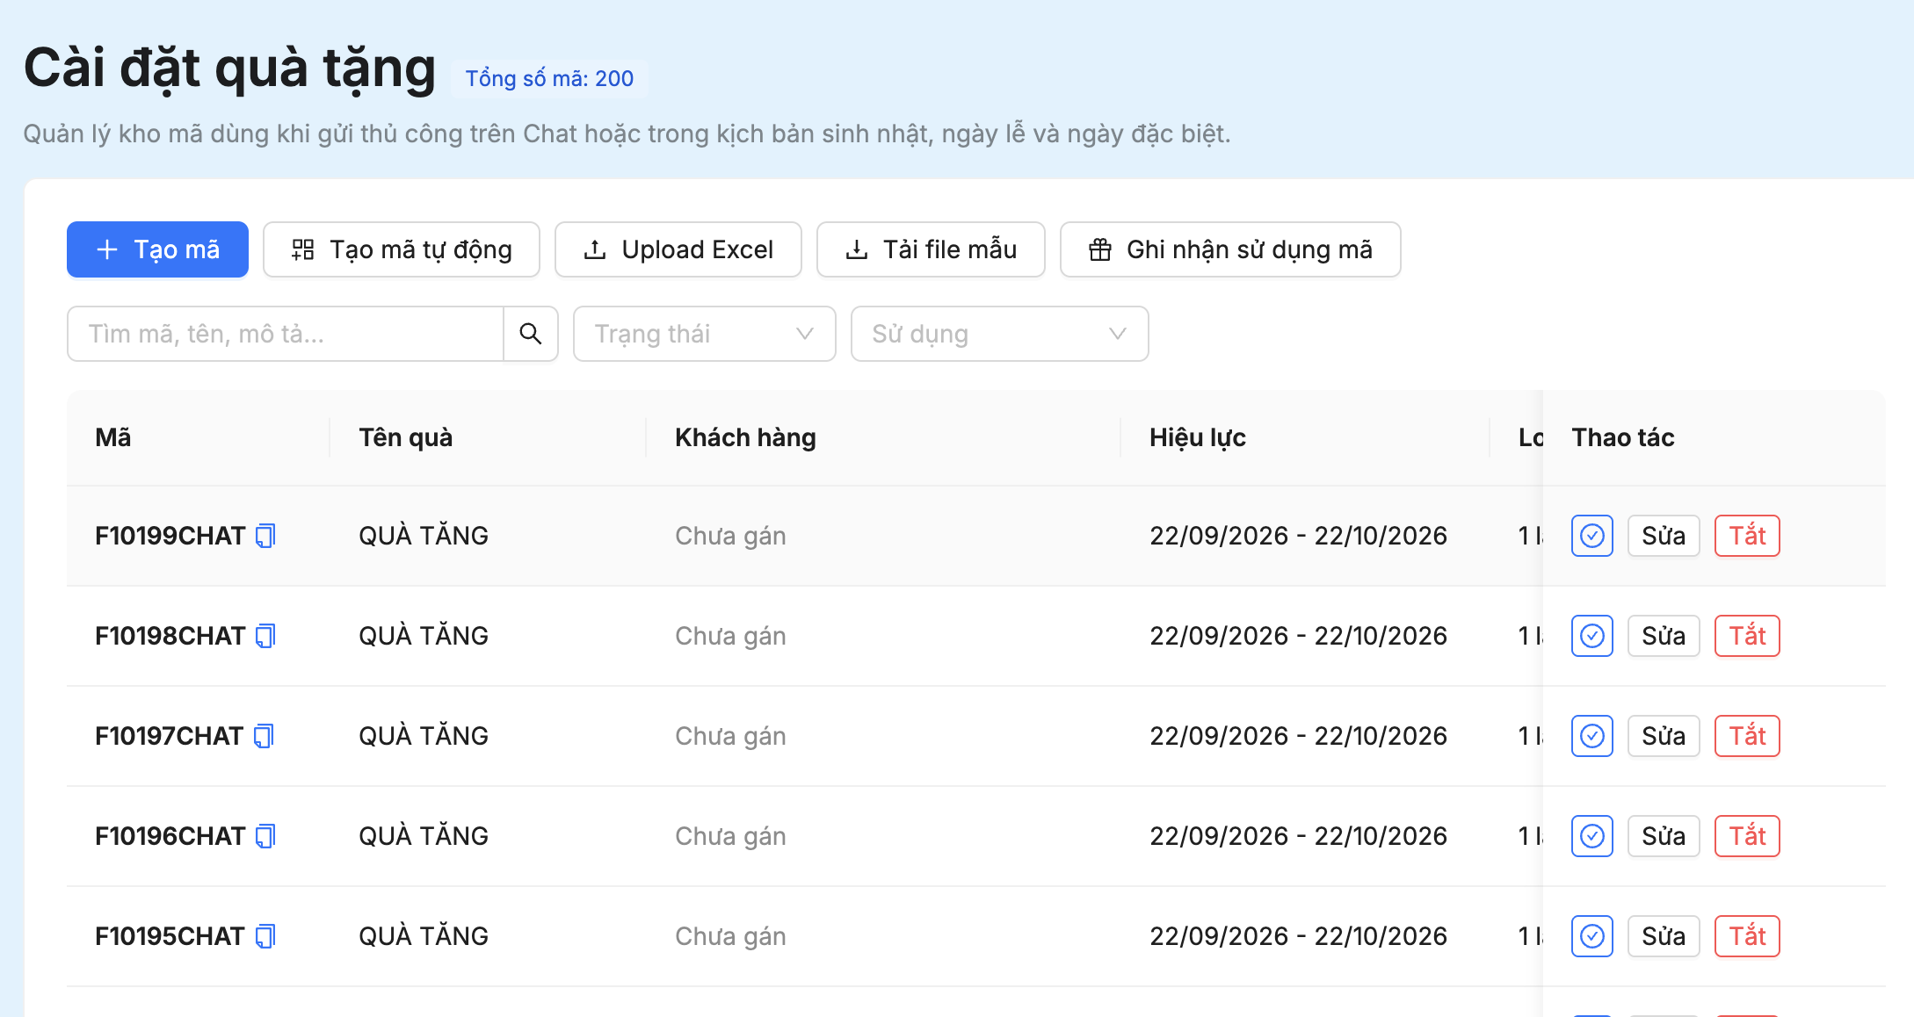Click Tạo mã tự động button

[402, 249]
